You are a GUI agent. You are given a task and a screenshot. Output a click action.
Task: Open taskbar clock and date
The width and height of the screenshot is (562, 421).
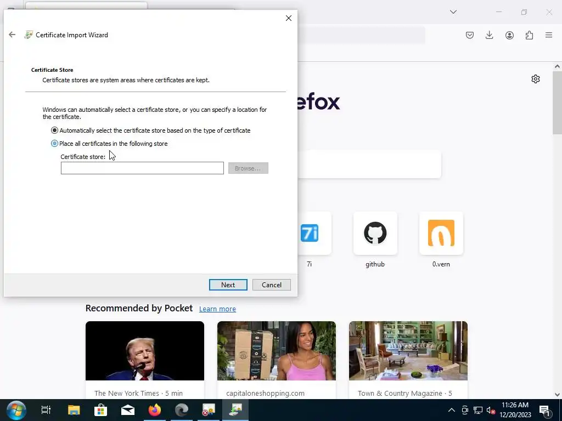(x=515, y=410)
